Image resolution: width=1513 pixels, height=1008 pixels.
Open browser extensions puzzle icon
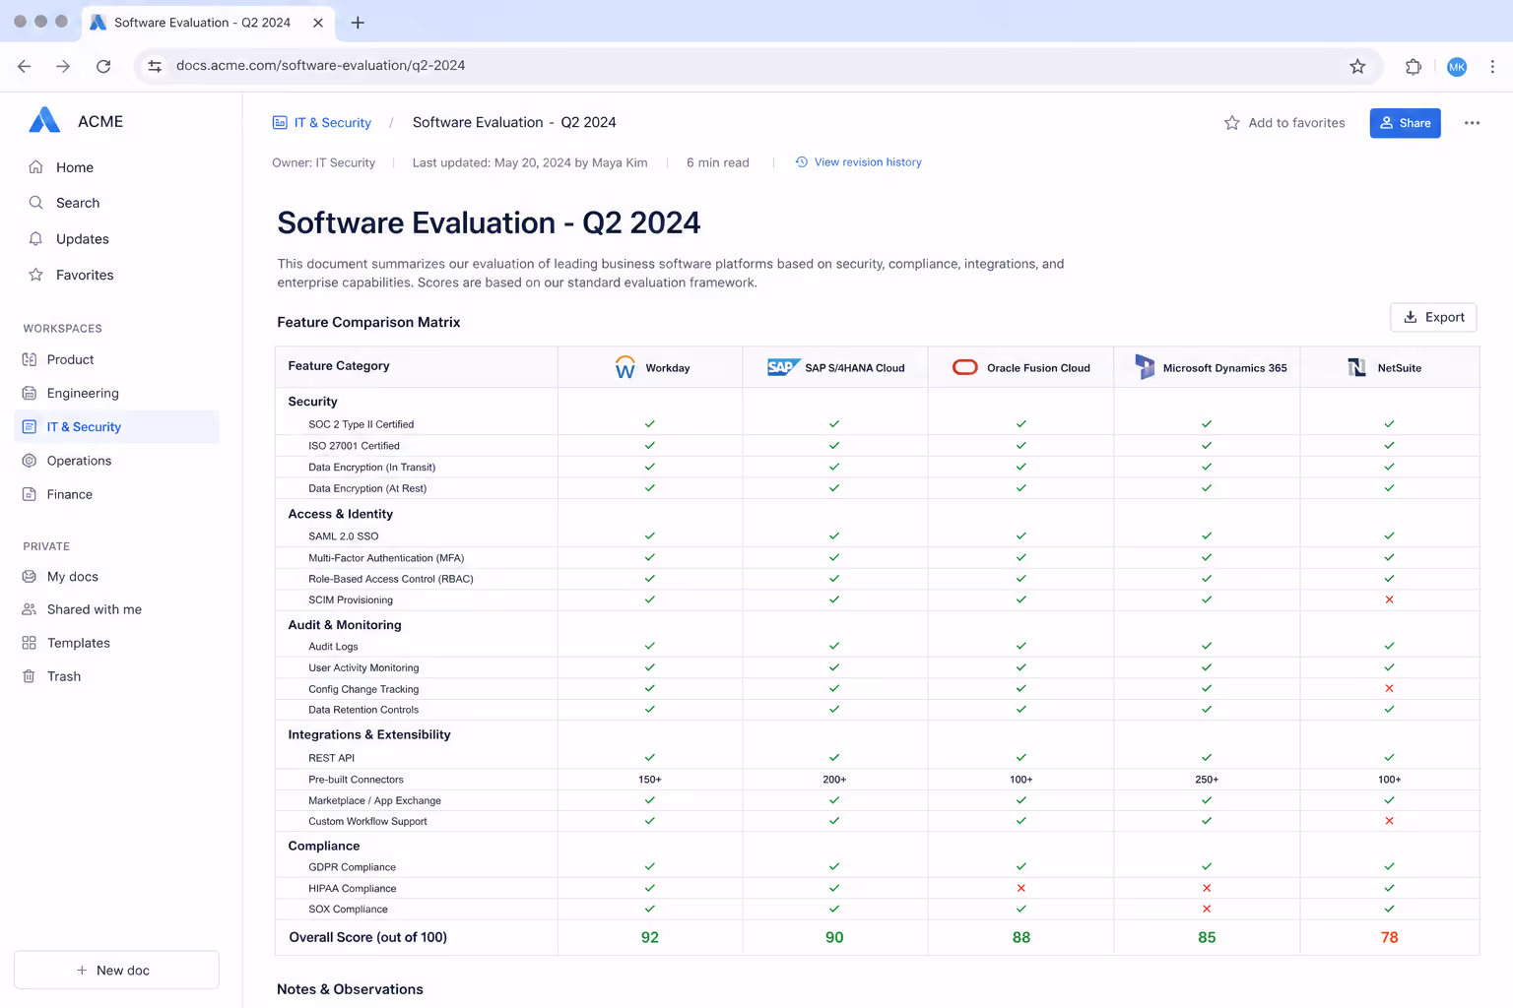tap(1414, 66)
